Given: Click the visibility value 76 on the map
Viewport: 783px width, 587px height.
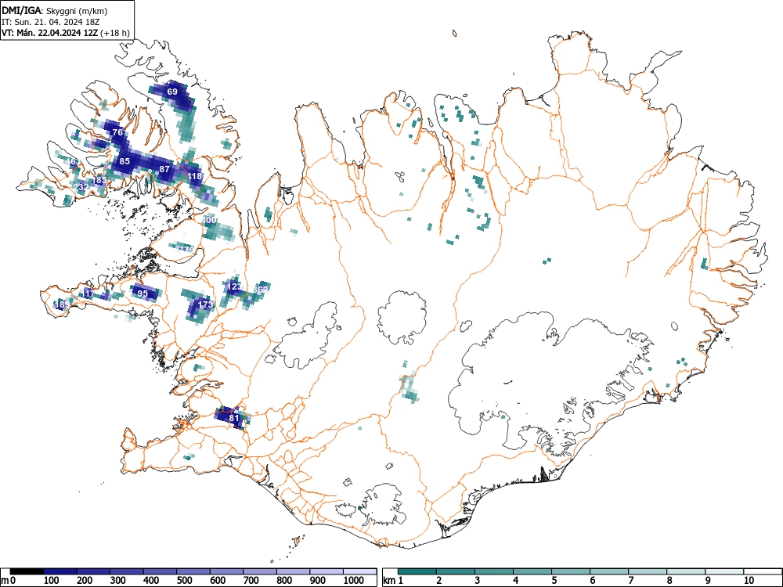Looking at the screenshot, I should click(x=118, y=132).
